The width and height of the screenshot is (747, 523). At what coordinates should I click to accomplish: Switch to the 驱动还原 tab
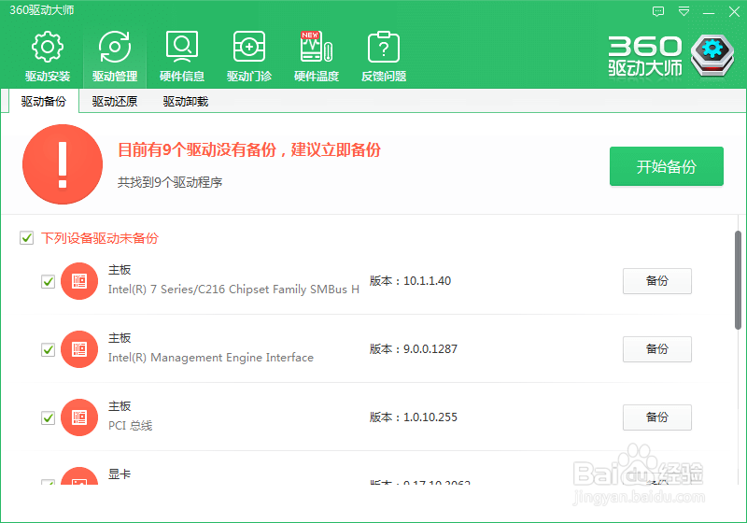click(114, 102)
